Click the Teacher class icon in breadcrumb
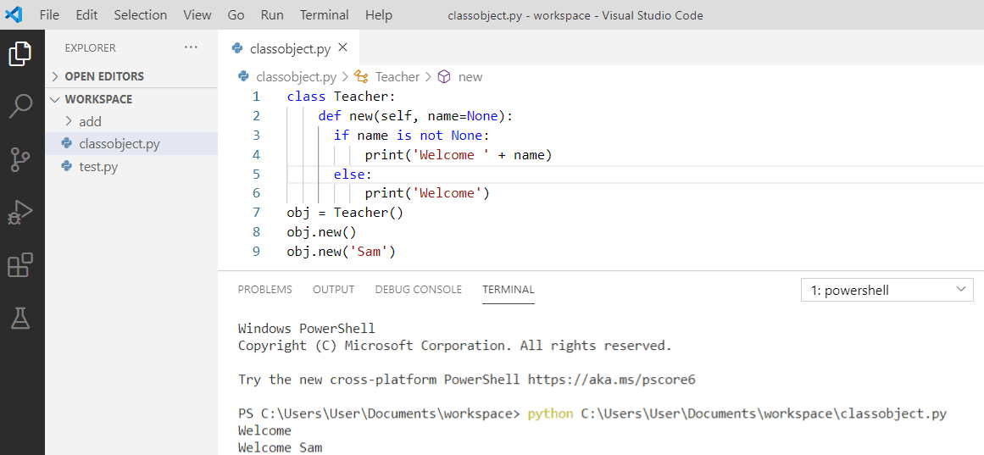This screenshot has width=984, height=455. (361, 77)
